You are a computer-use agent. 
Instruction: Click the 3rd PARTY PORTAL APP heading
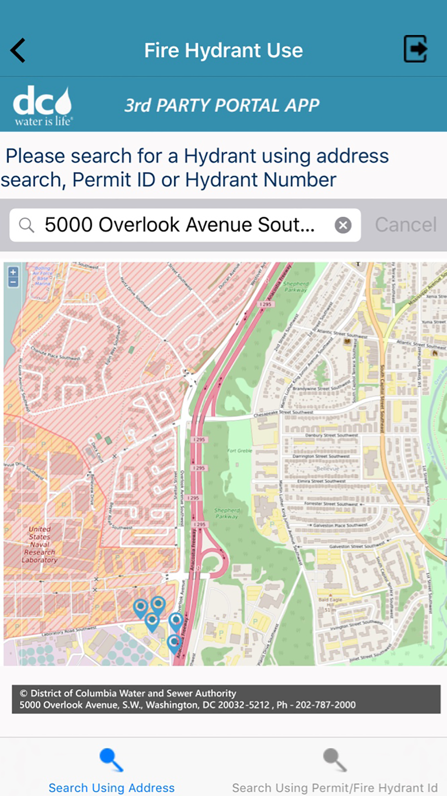click(x=222, y=105)
